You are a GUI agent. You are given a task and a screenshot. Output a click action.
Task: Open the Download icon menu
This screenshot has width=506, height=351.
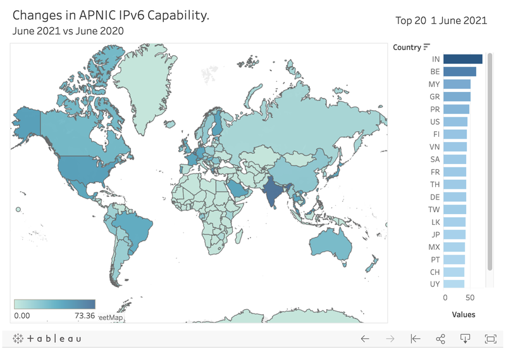465,339
